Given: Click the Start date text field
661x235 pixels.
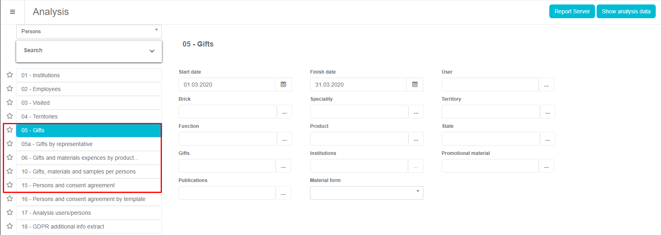Looking at the screenshot, I should click(x=227, y=85).
